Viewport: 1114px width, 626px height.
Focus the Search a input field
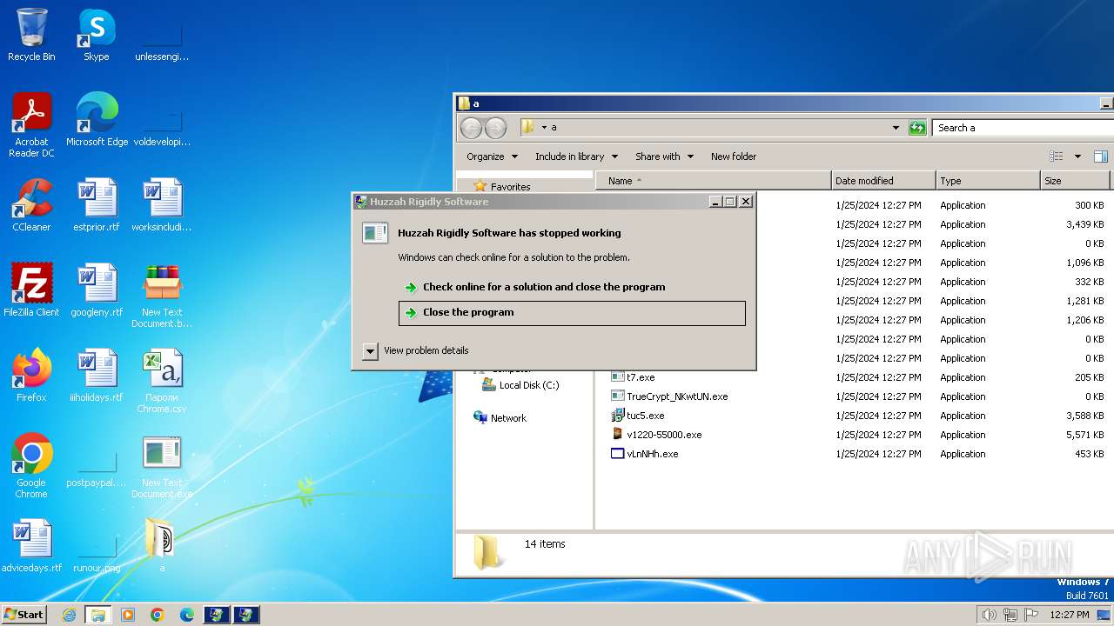click(1022, 128)
